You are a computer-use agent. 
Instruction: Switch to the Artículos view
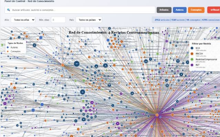tap(164, 10)
